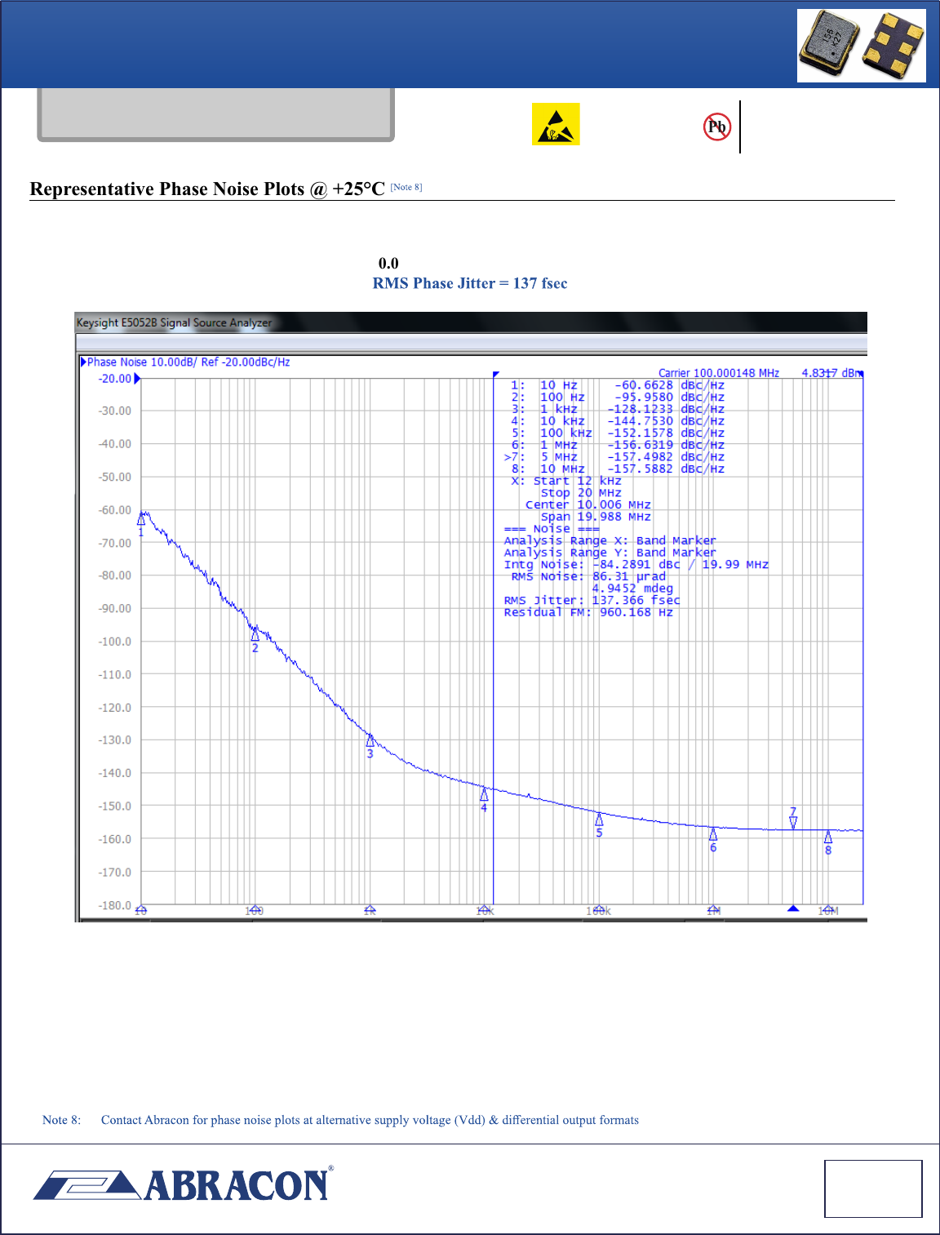Select marker 6 at 1 MHz on trace
The image size is (940, 1235).
coord(713,834)
